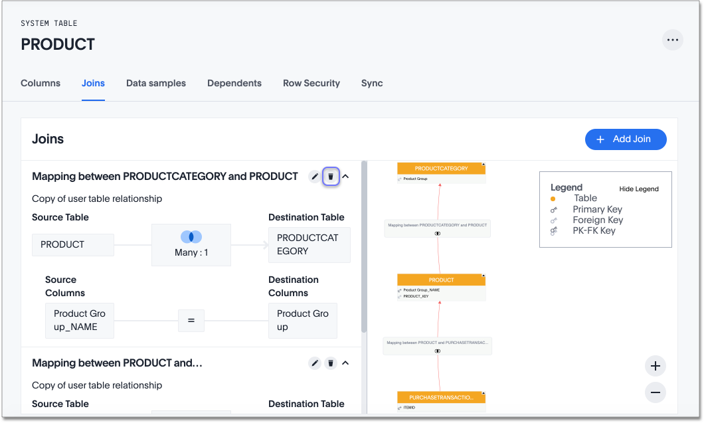Click the Add Join button
Image resolution: width=704 pixels, height=423 pixels.
click(x=625, y=139)
